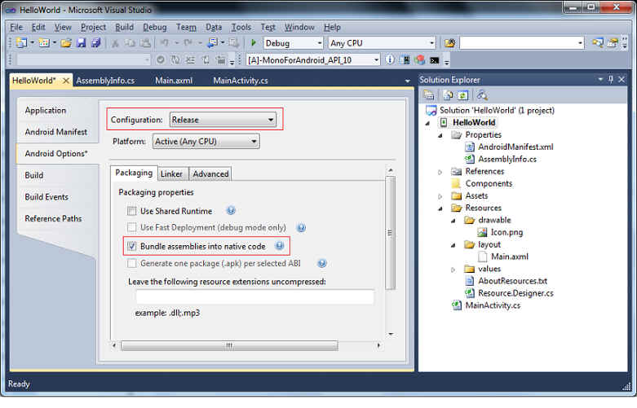Open the device information icon

[390, 59]
